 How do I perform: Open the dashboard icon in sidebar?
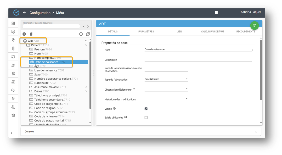[x=13, y=23]
